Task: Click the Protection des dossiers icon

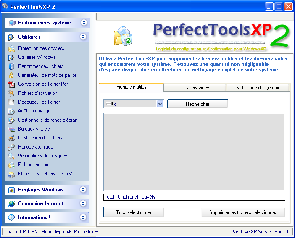Action: tap(11, 49)
